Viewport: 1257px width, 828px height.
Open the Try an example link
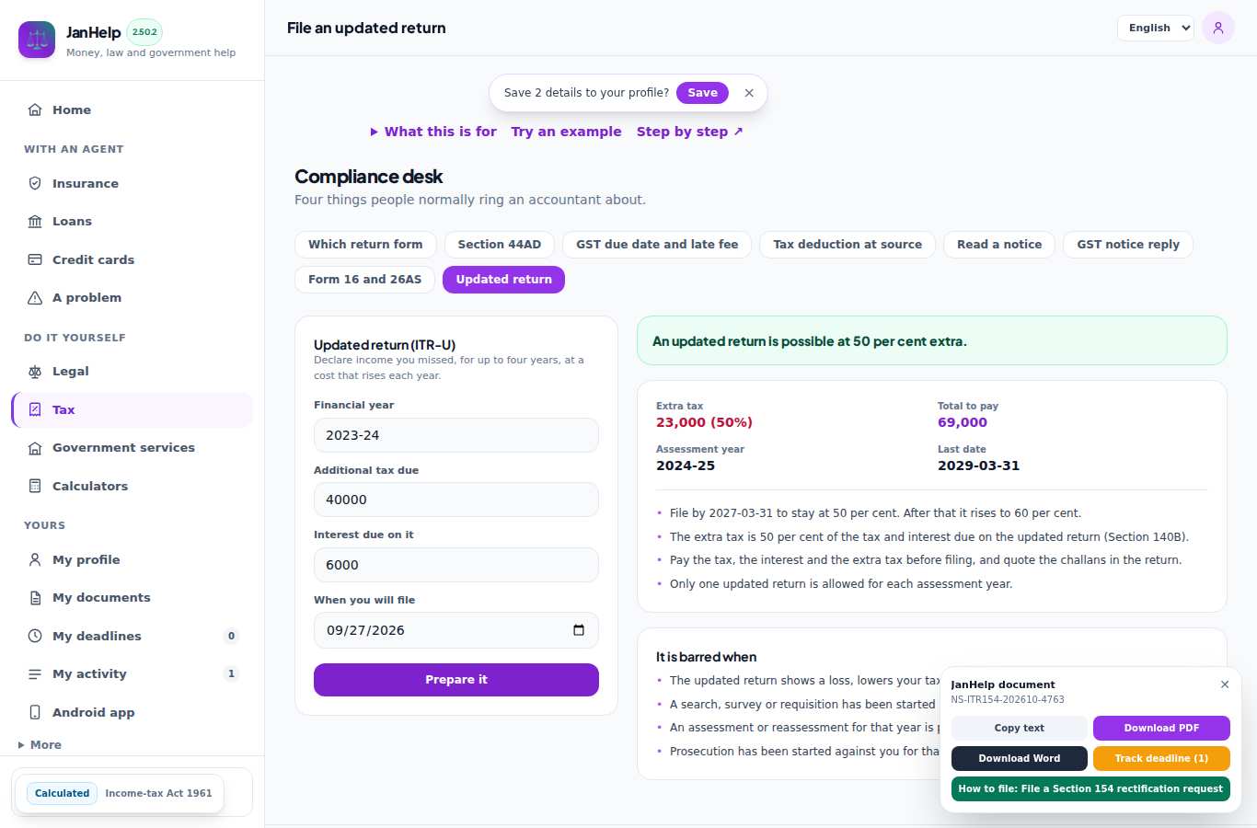[566, 132]
